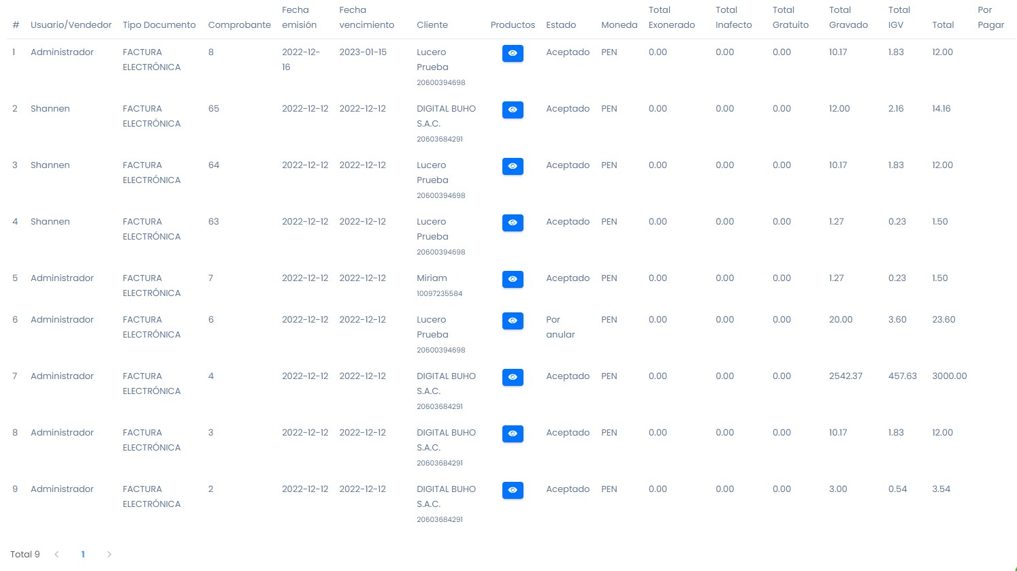This screenshot has height=571, width=1017.
Task: Show products for the 3000.00 total invoice
Action: (513, 377)
